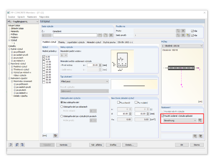Click the help question mark icon
Screen dimensions: 224x168
11,145
